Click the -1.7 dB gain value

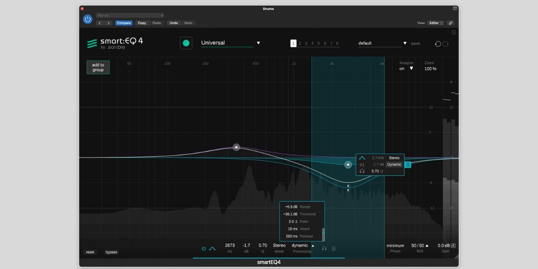coord(246,245)
